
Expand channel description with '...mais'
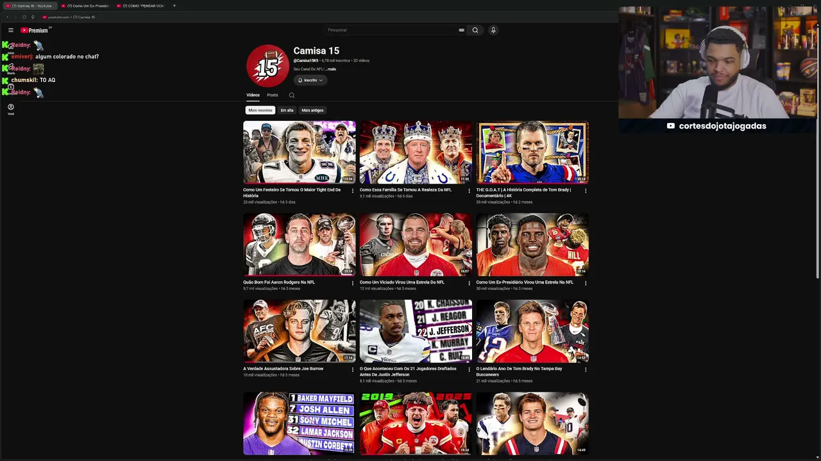pos(330,69)
